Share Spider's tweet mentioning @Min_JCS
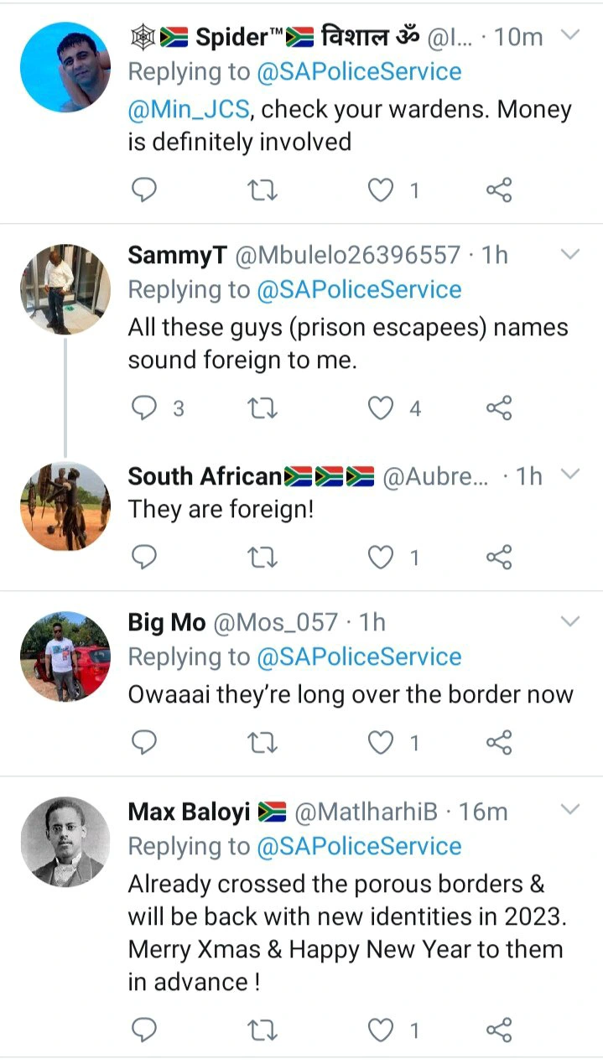Screen dimensions: 603x1064 click(499, 190)
